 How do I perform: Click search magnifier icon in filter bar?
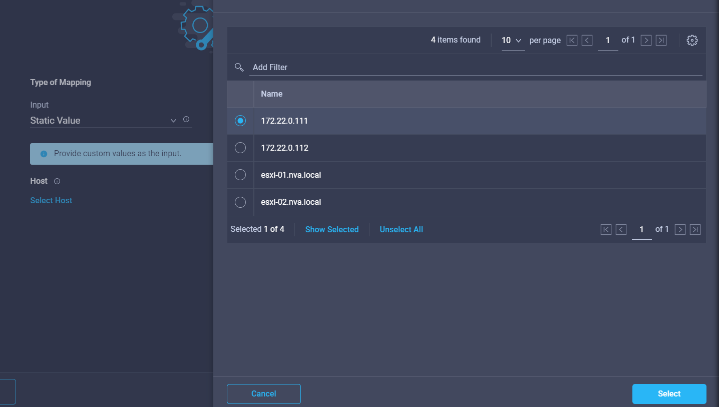click(239, 67)
